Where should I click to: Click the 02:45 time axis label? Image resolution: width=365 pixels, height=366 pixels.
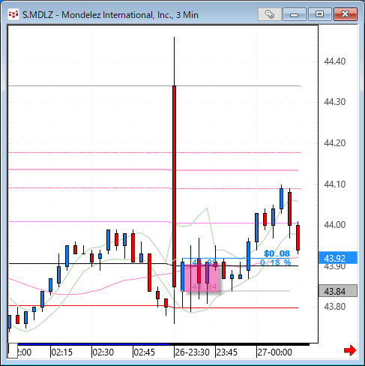(144, 352)
